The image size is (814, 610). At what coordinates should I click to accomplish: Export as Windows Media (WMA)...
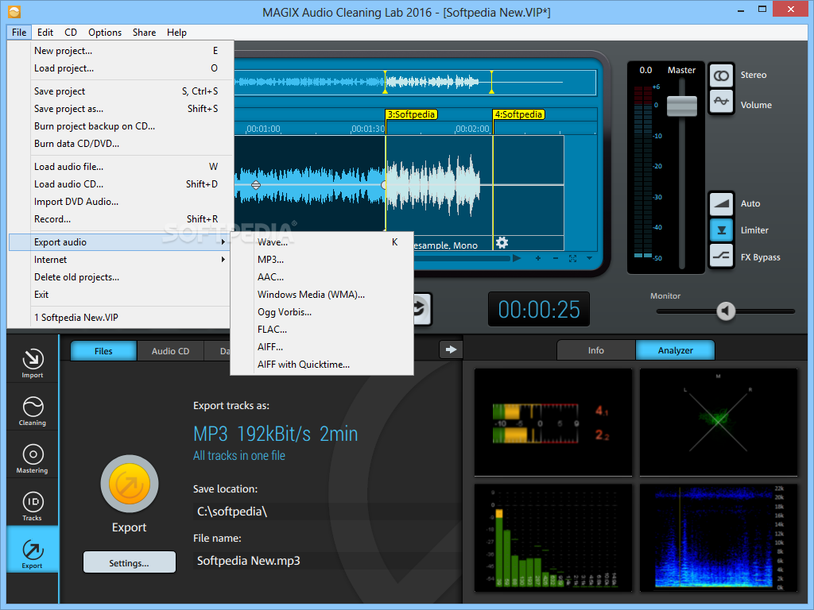pyautogui.click(x=322, y=295)
